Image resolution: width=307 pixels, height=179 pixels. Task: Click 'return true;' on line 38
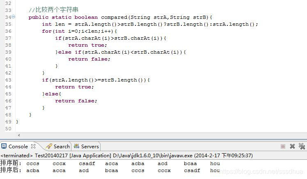[x=87, y=45]
